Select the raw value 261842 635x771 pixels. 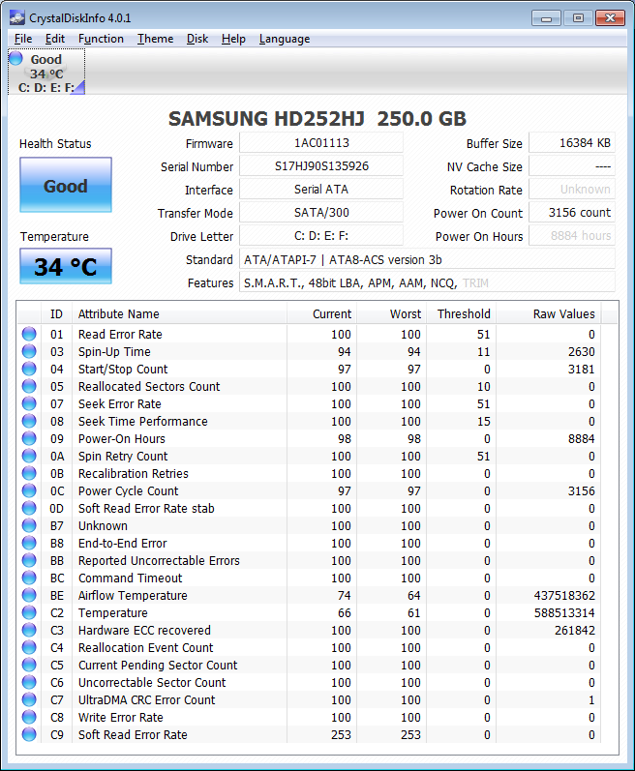pyautogui.click(x=574, y=631)
